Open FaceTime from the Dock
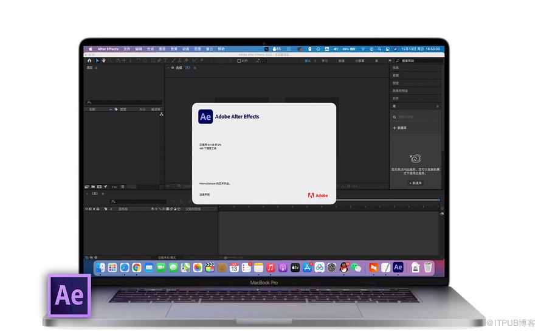The height and width of the screenshot is (332, 541). pos(161,268)
